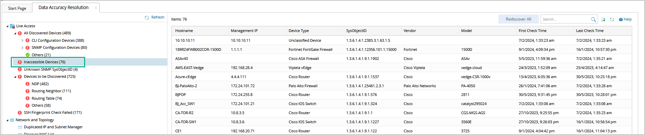Collapse the All Discovered Devices node
This screenshot has width=645, height=135.
point(15,33)
